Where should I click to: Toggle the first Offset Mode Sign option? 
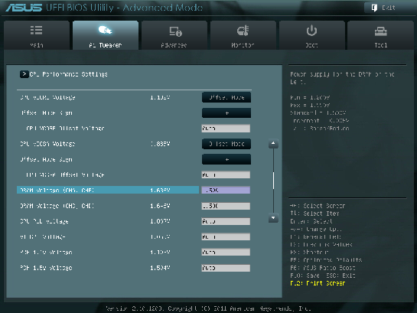226,113
